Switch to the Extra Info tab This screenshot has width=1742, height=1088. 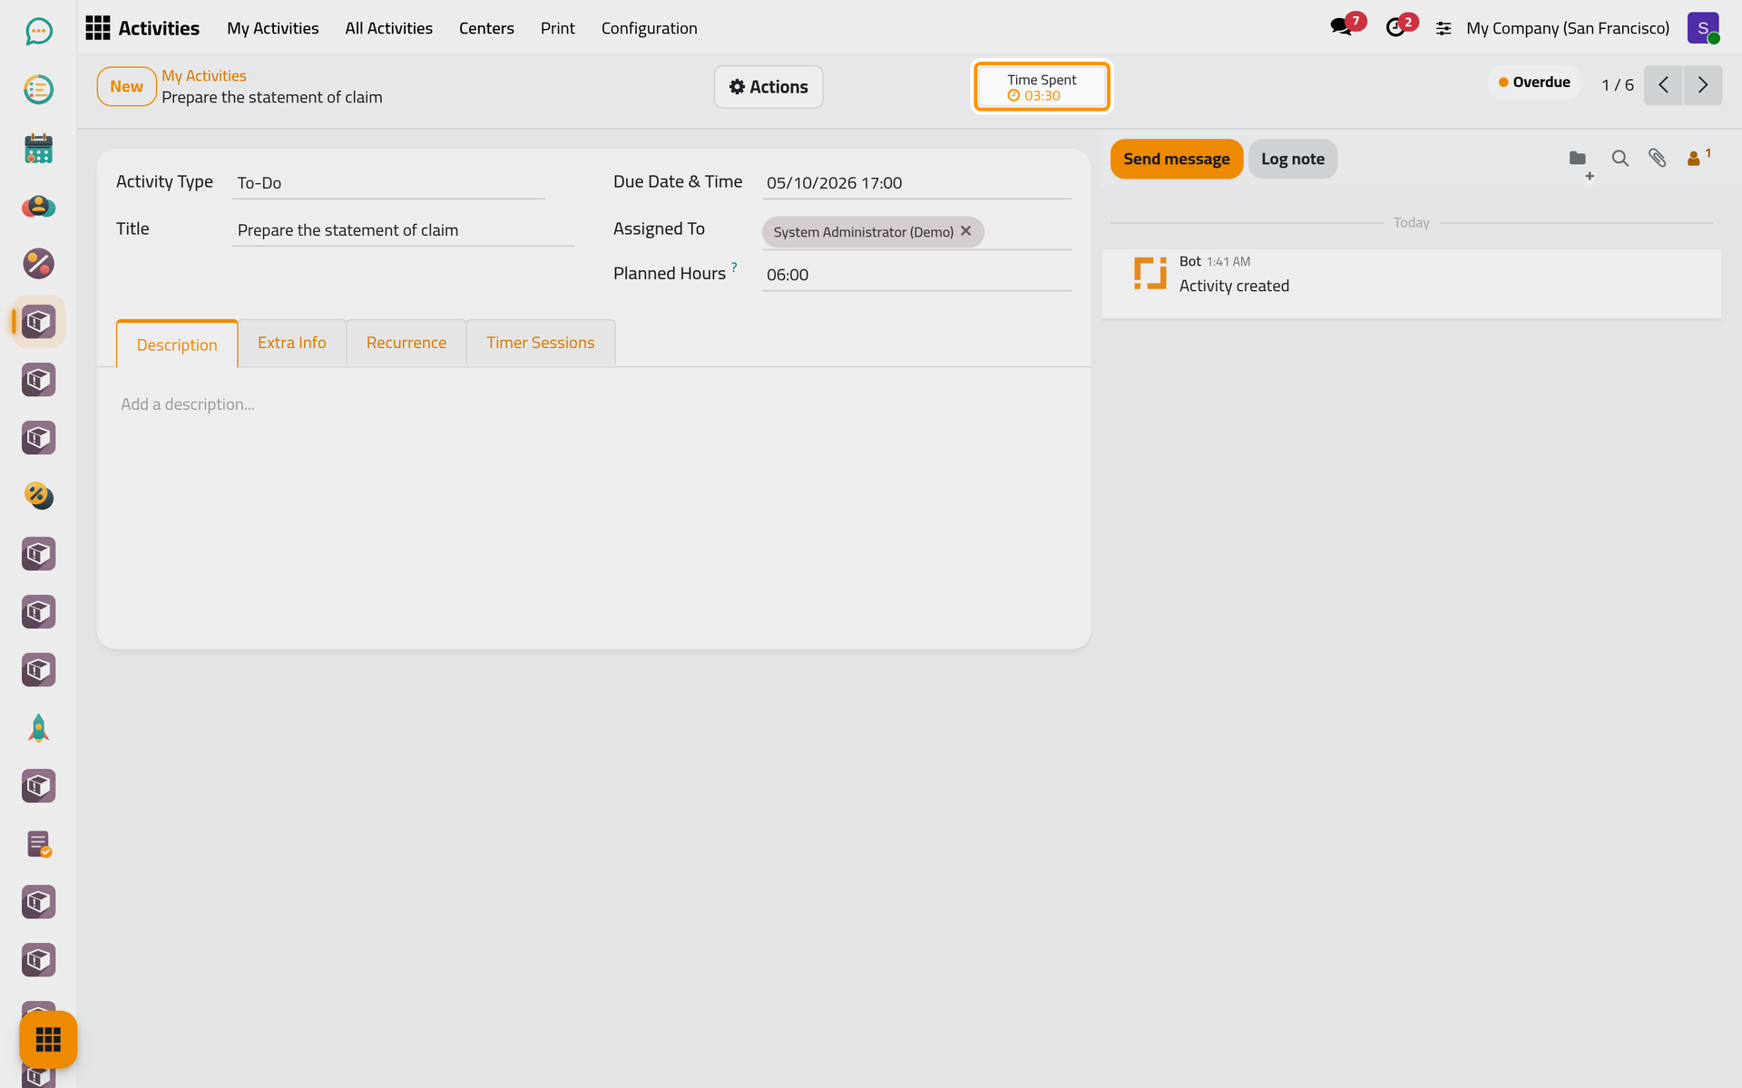tap(292, 343)
